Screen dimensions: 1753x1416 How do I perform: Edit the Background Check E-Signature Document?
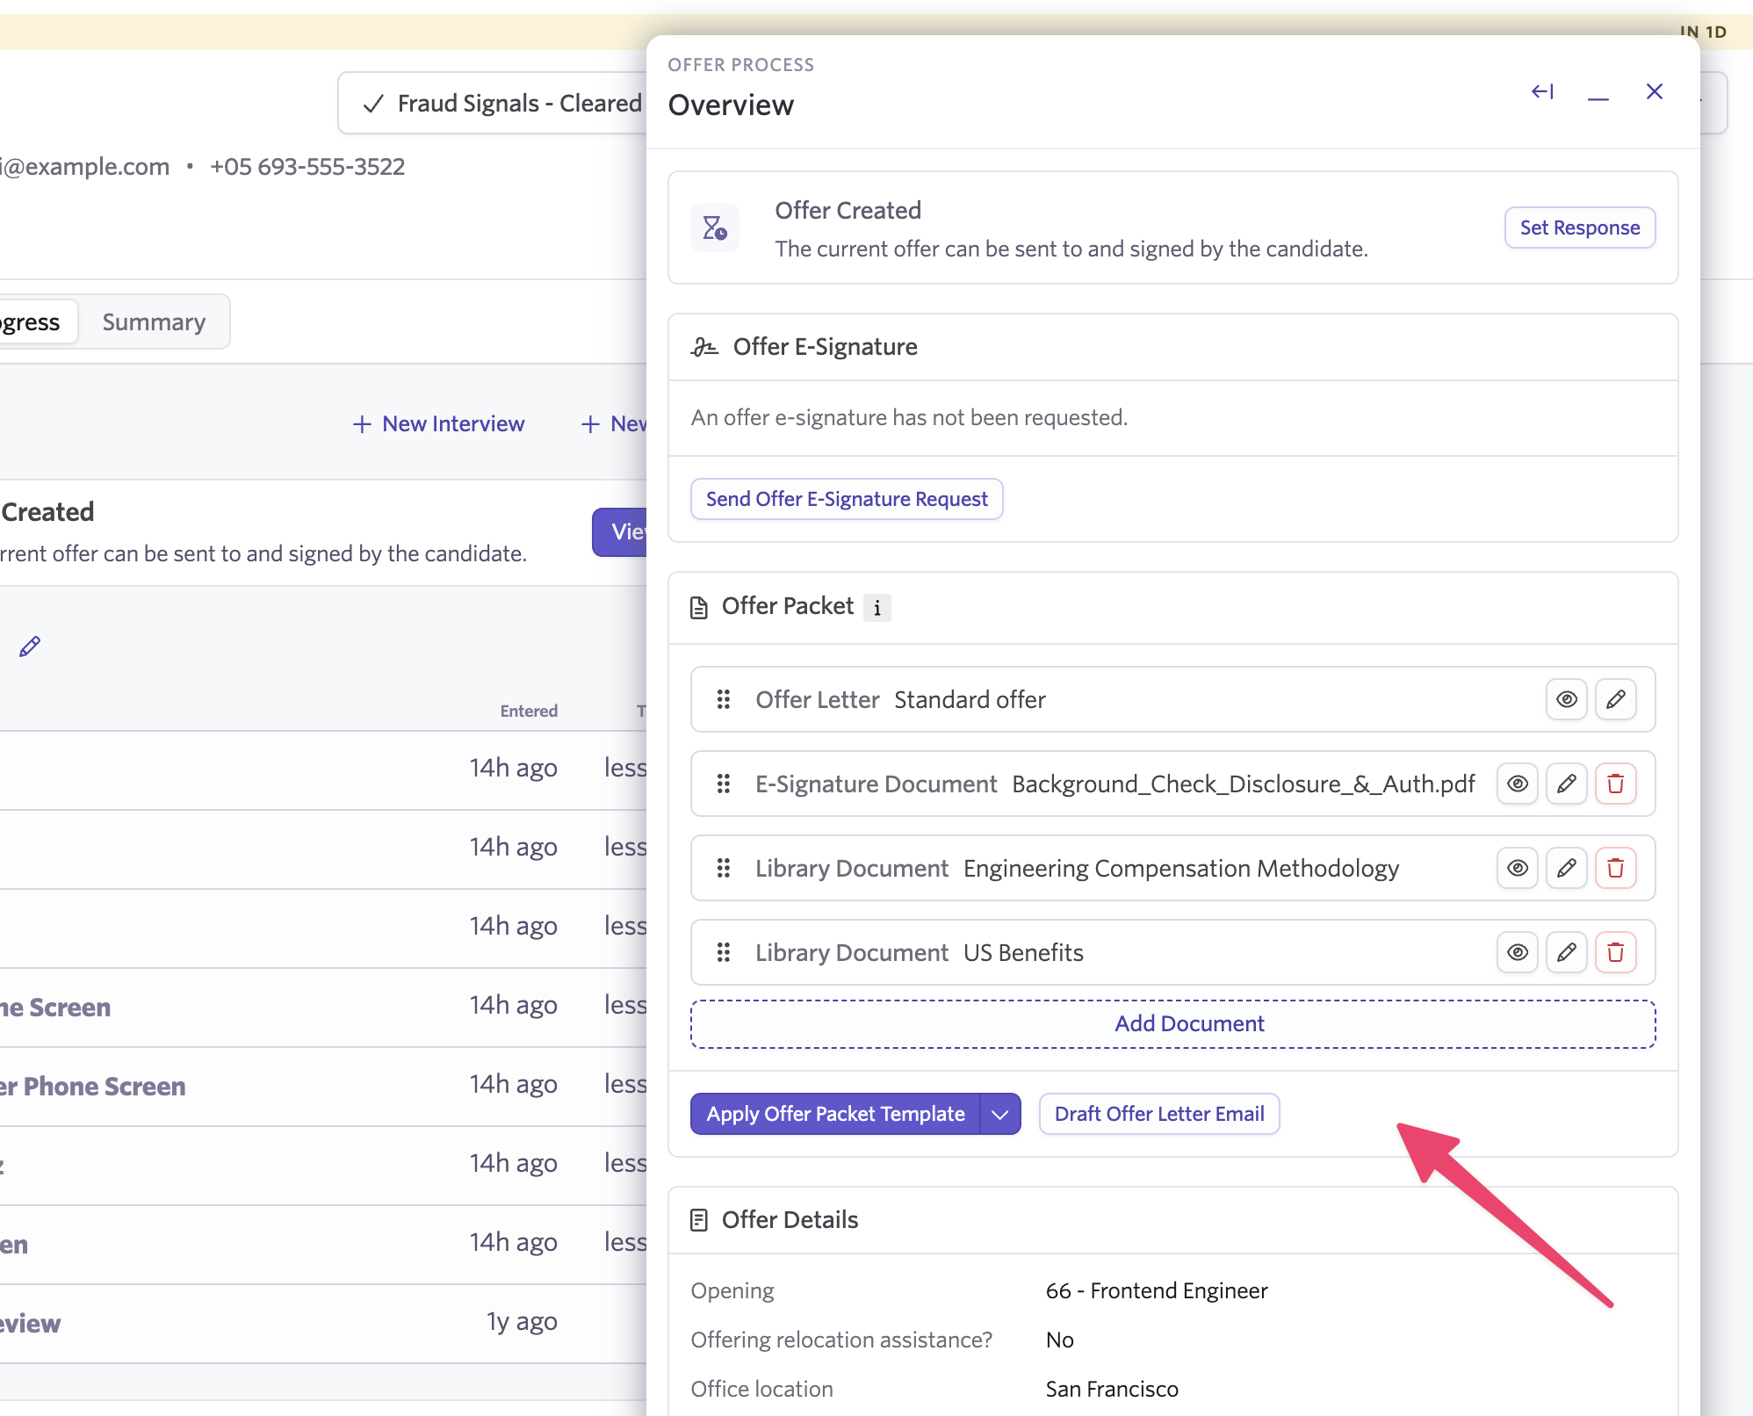(x=1567, y=784)
